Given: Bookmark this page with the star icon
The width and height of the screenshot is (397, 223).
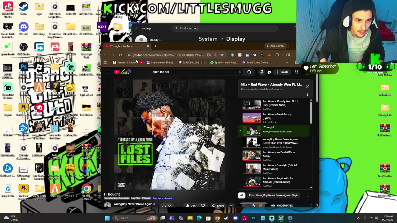Looking at the screenshot, I should tap(222, 55).
